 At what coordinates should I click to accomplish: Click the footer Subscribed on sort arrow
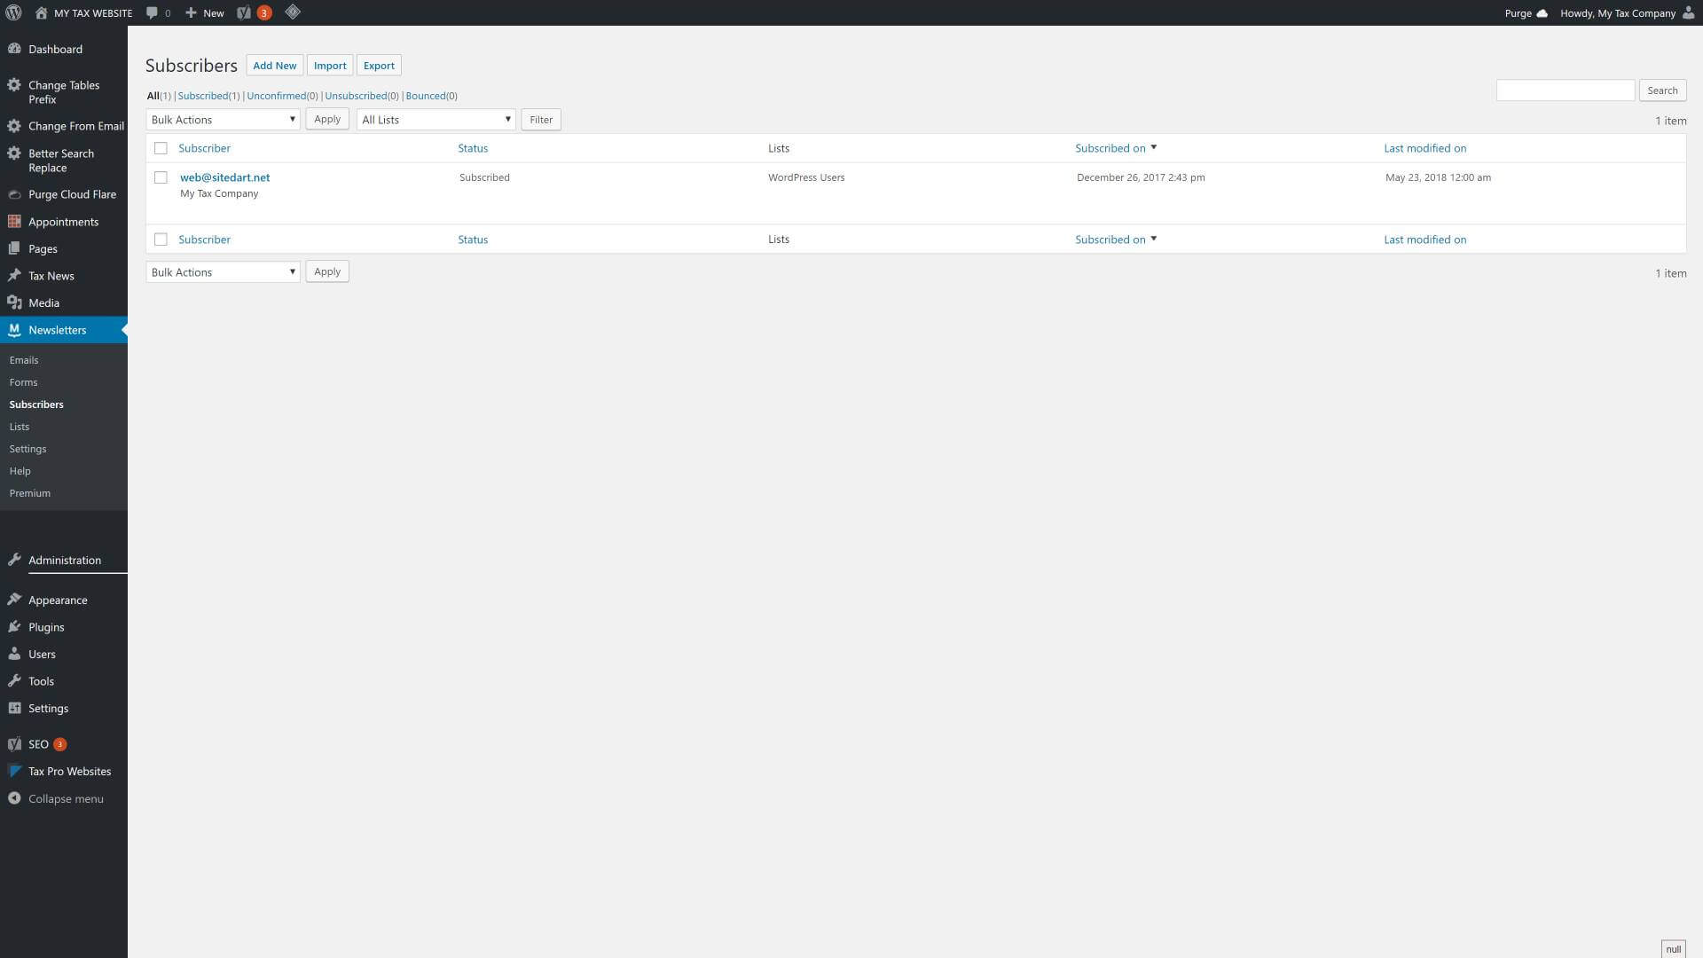(1153, 239)
